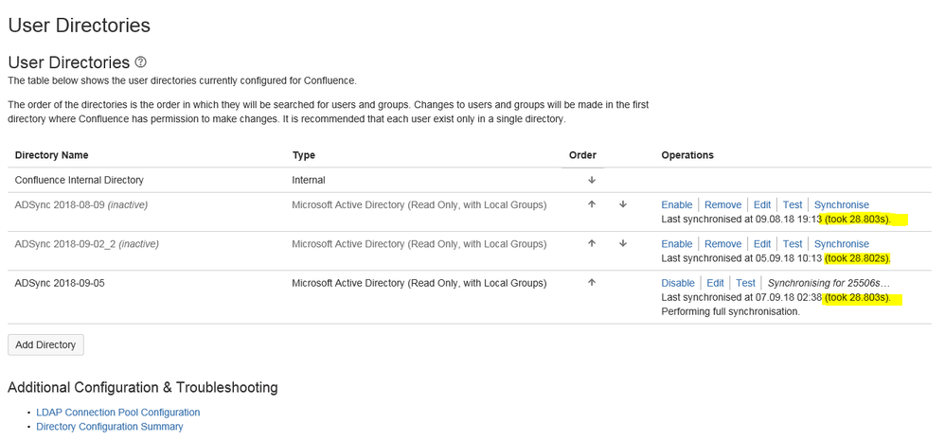Click the 'Internal' type cell

pyautogui.click(x=309, y=180)
